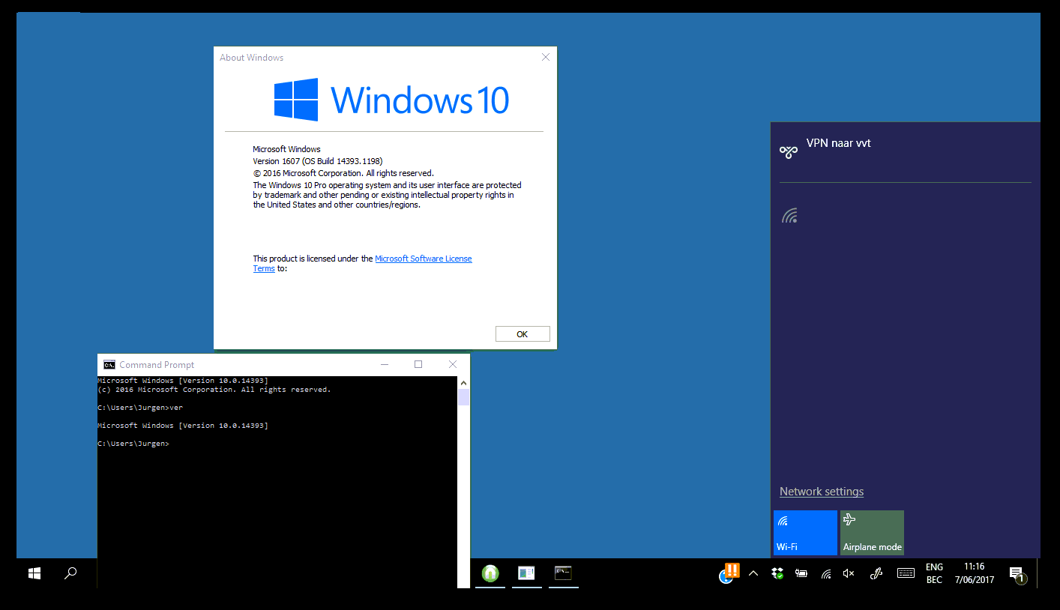Click the Version 1607 build text
The width and height of the screenshot is (1060, 610).
318,161
